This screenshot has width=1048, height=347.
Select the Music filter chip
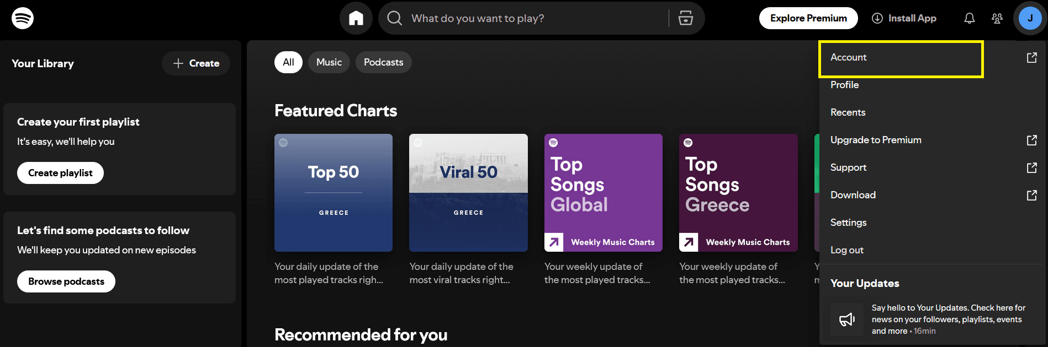pos(329,62)
